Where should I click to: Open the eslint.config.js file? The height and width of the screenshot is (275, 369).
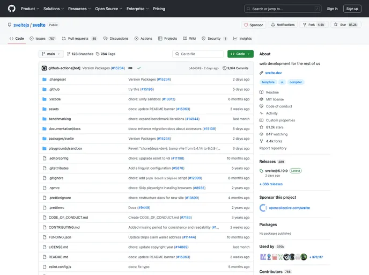coord(60,267)
